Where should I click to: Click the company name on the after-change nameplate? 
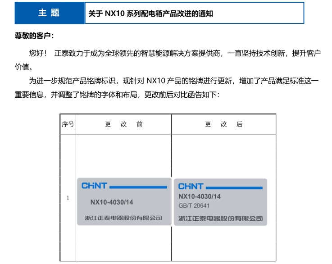(220, 218)
